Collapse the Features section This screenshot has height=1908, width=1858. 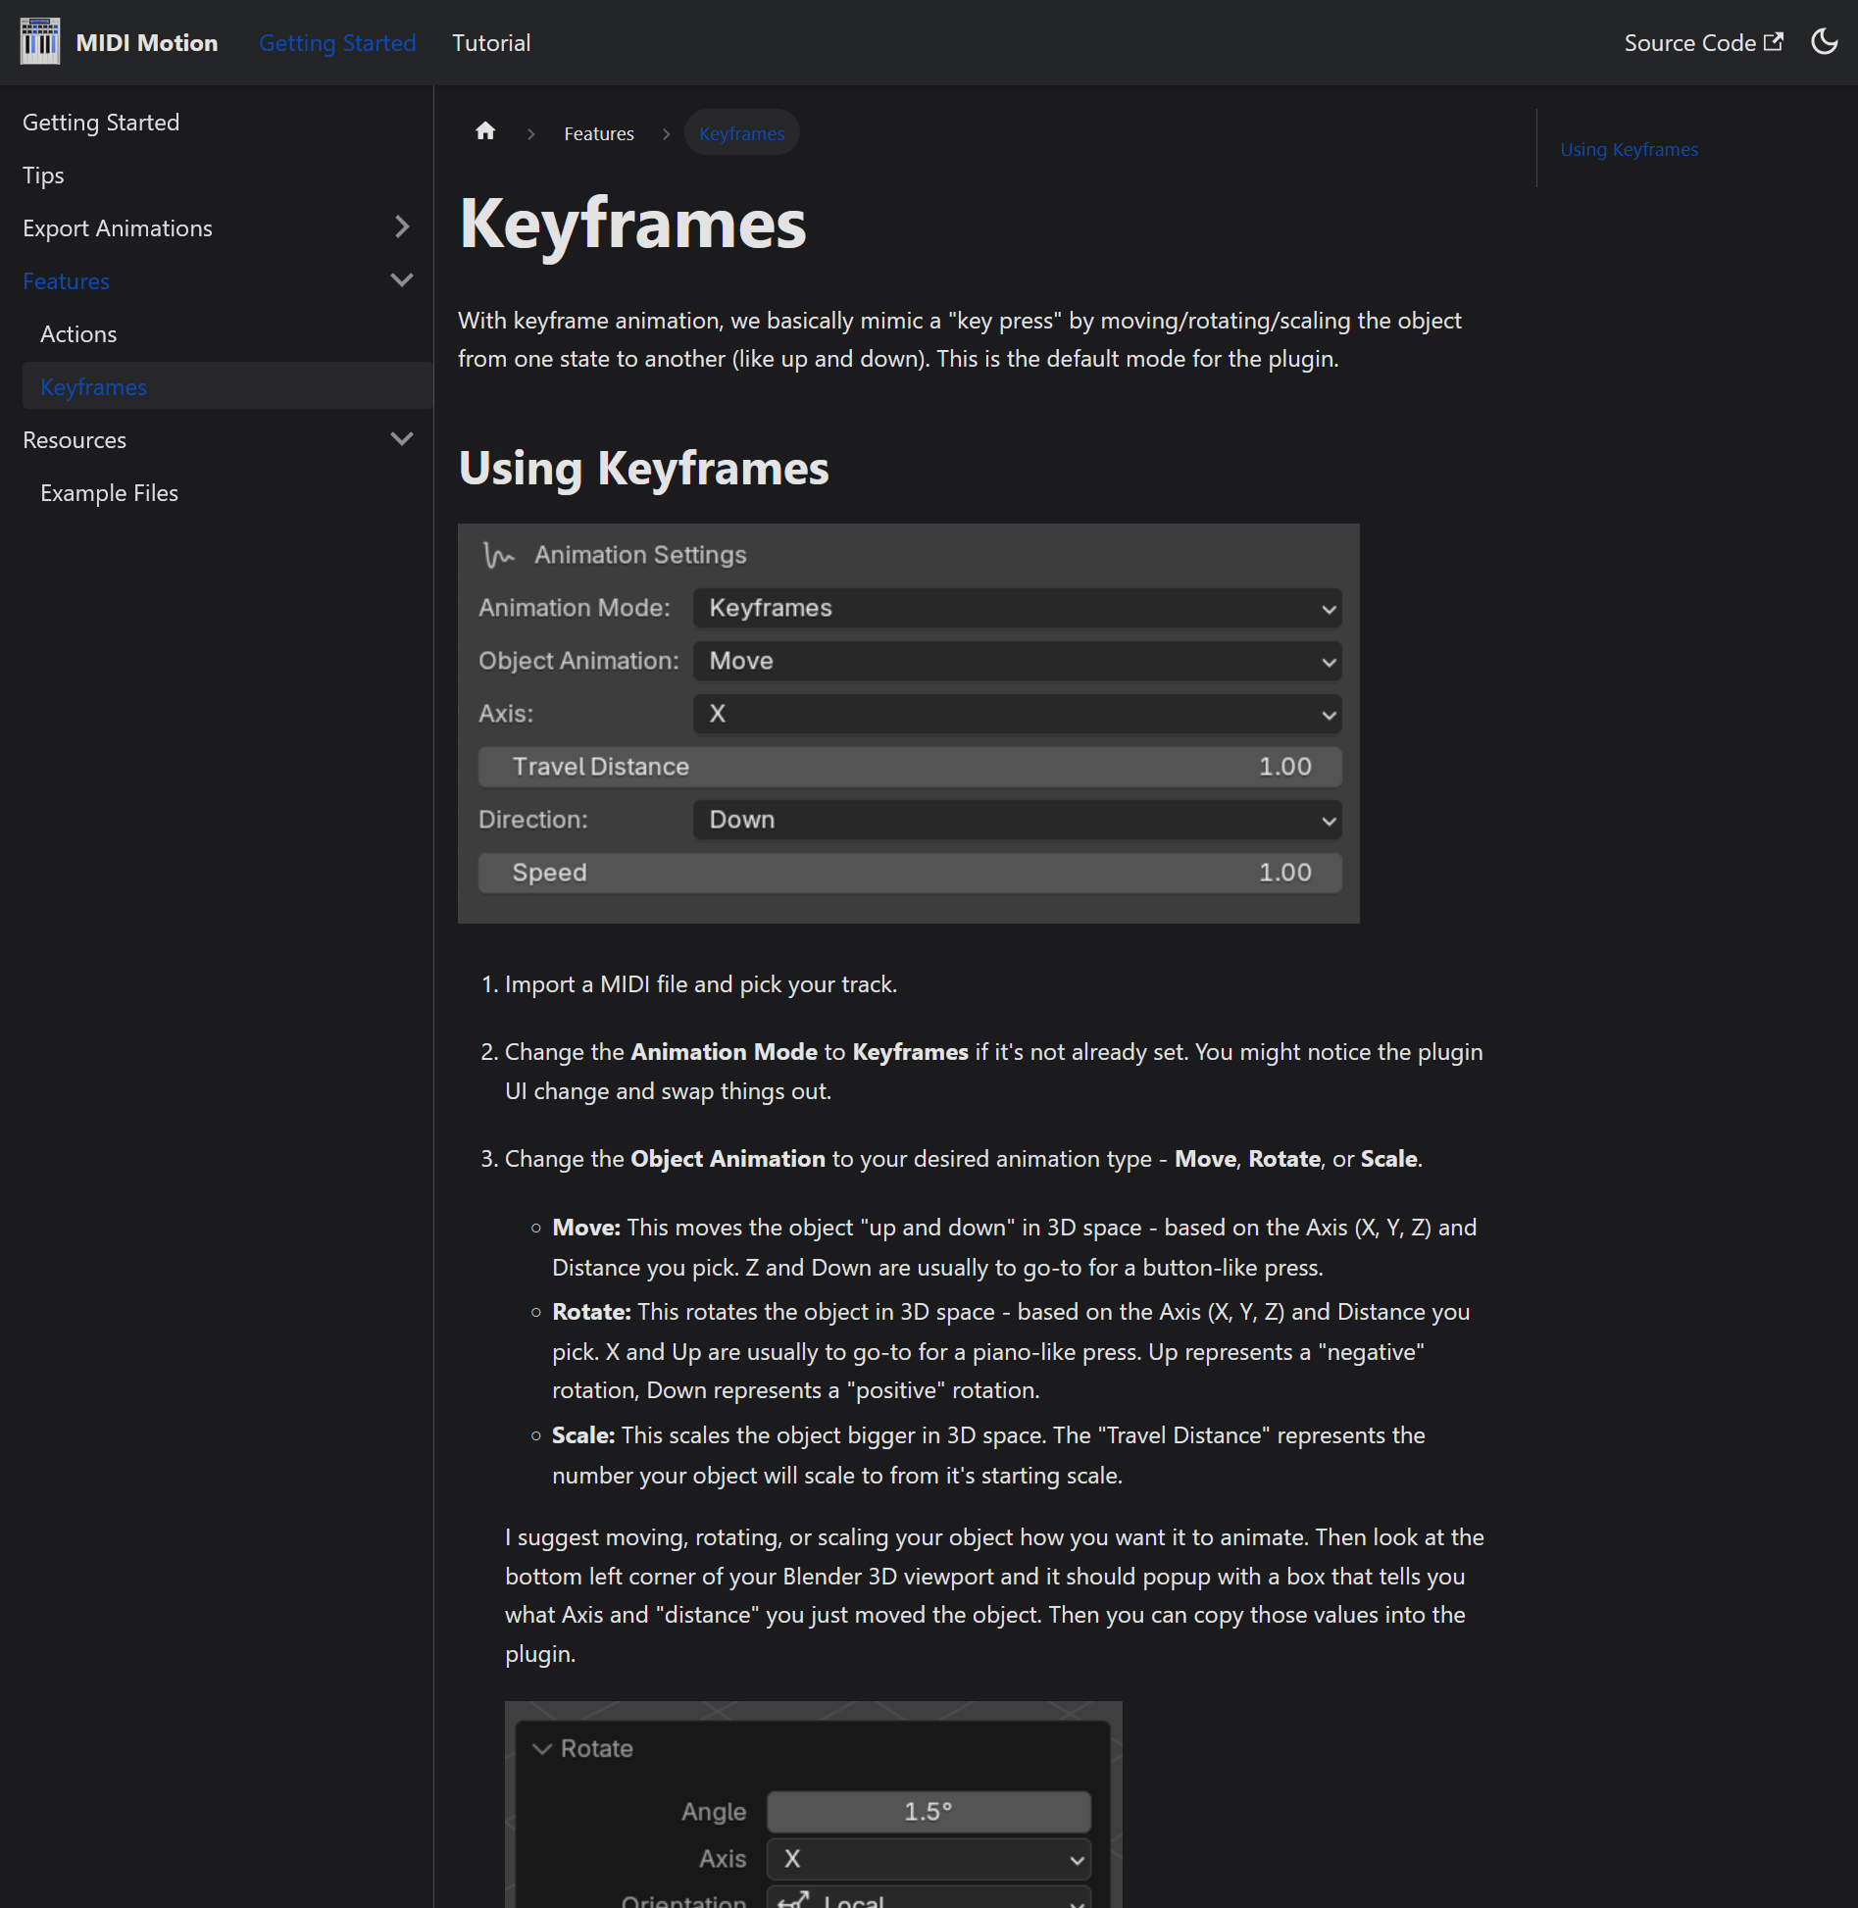(402, 279)
